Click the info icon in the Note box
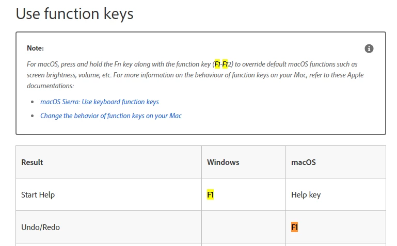 tap(369, 48)
